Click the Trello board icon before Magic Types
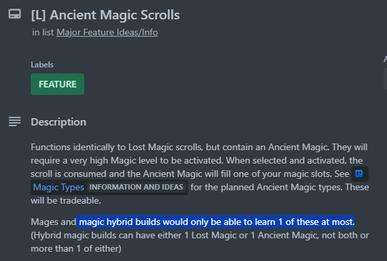 (x=359, y=174)
